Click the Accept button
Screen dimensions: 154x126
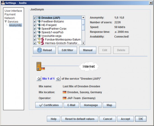coord(125,119)
